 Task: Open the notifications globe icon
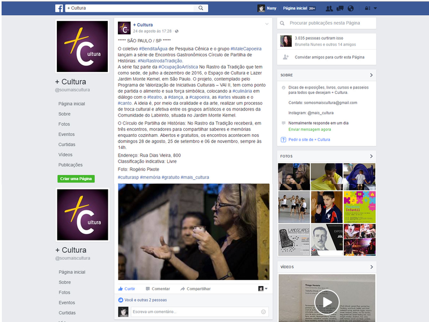click(351, 9)
